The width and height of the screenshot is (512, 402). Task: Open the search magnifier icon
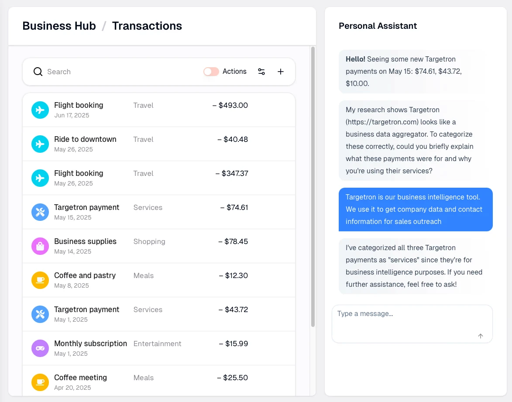click(x=38, y=71)
